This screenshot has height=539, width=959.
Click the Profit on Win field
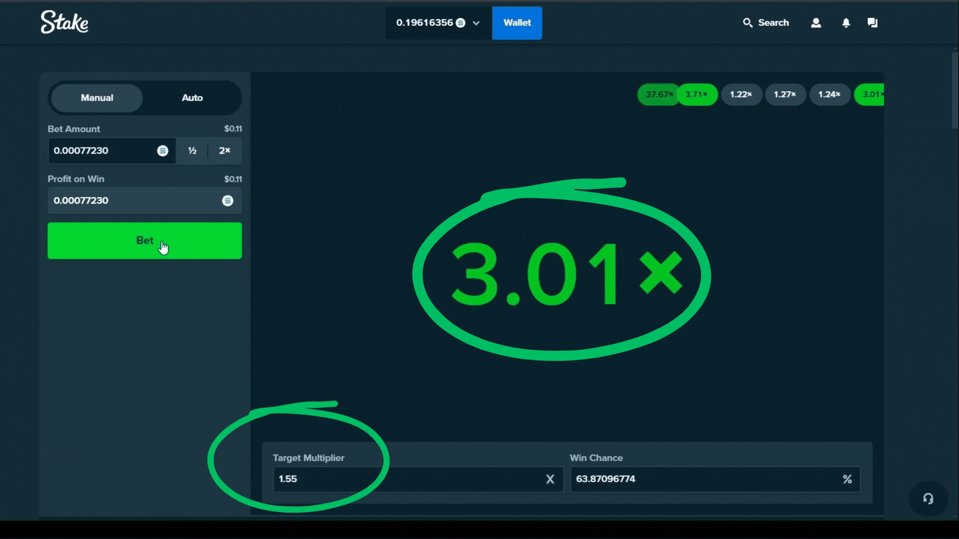point(145,201)
